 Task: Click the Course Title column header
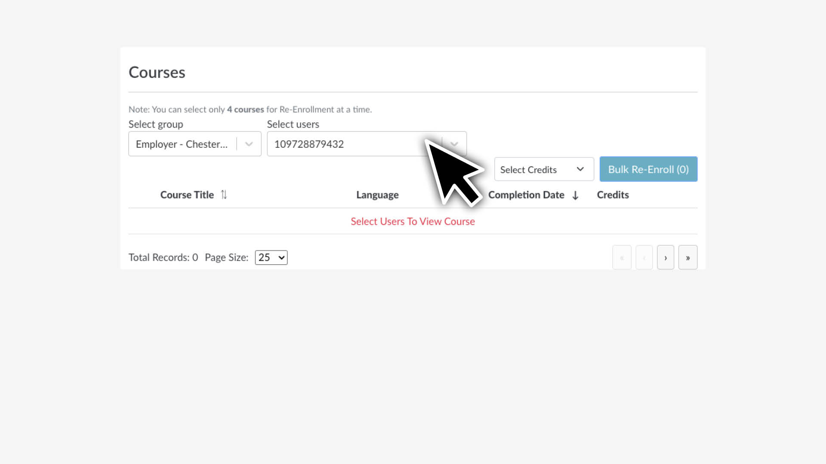pyautogui.click(x=187, y=195)
